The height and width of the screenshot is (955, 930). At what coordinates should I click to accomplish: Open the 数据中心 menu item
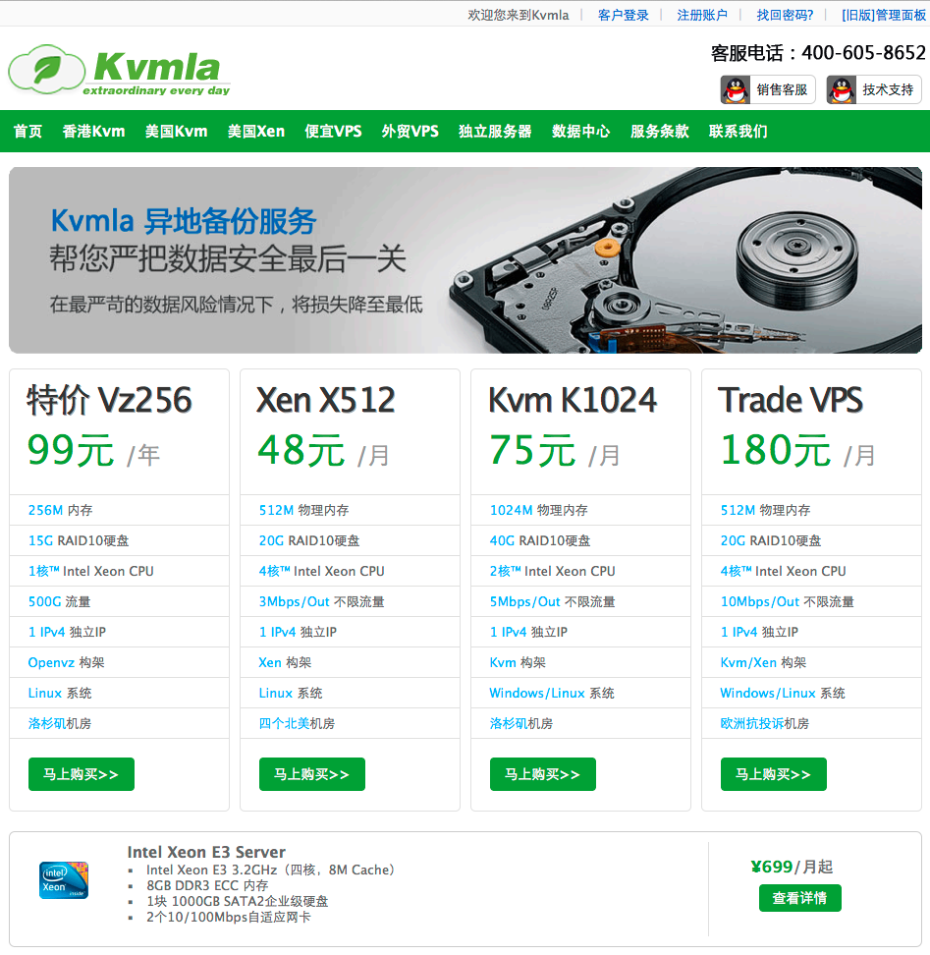(x=581, y=131)
